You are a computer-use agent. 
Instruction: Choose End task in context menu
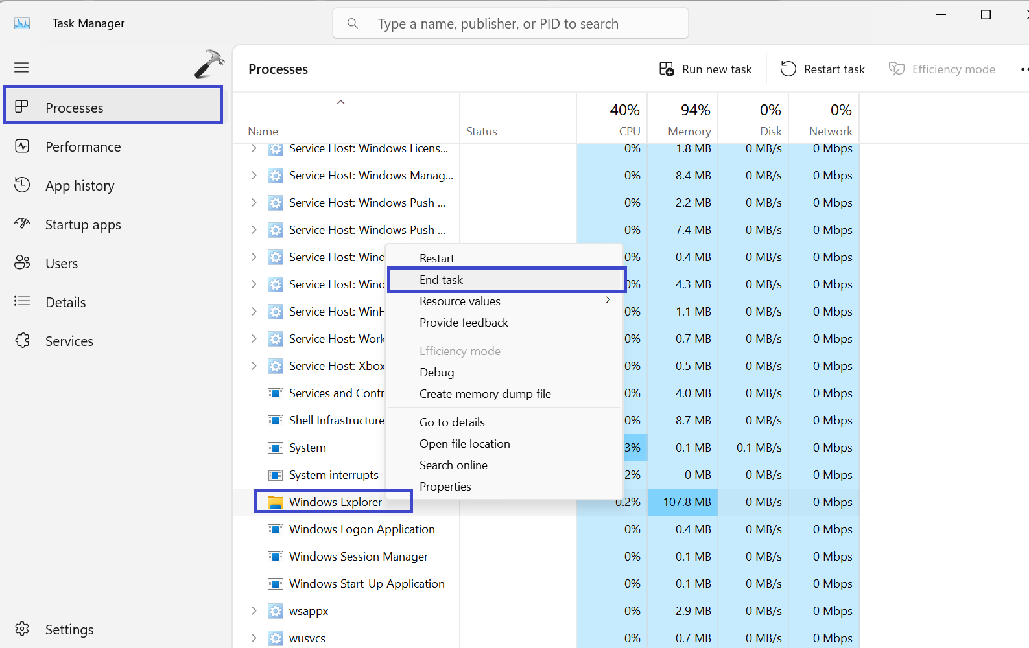click(x=441, y=280)
